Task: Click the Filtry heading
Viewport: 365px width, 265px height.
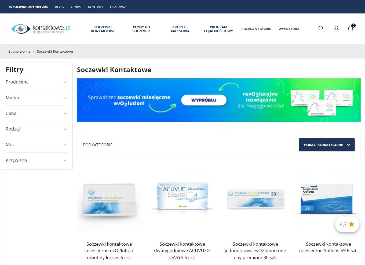Action: [15, 70]
